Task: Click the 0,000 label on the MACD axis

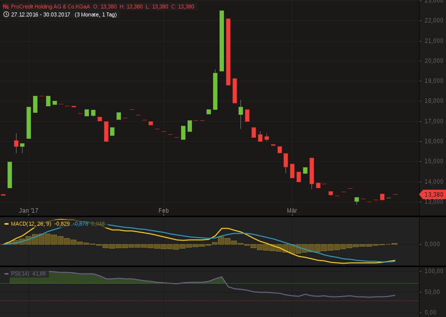Action: (x=431, y=244)
